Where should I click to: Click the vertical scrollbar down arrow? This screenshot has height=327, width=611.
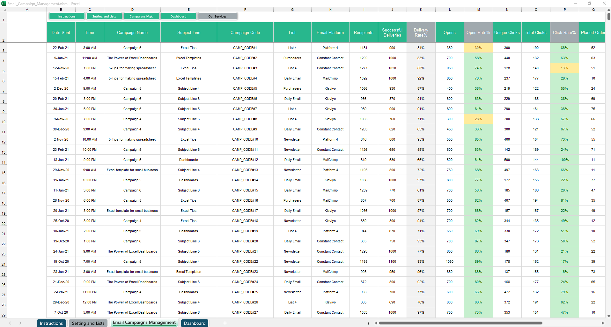(608, 316)
